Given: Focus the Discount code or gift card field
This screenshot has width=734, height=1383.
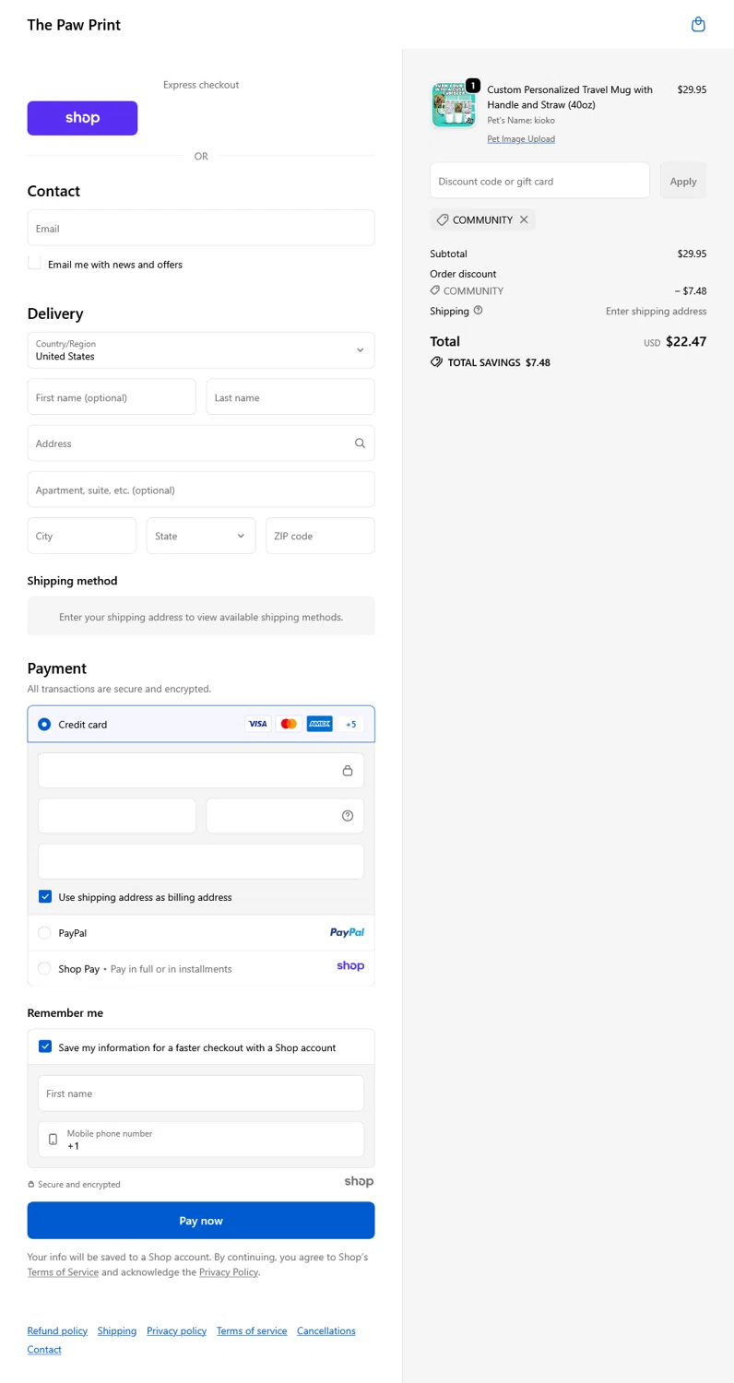Looking at the screenshot, I should [540, 181].
